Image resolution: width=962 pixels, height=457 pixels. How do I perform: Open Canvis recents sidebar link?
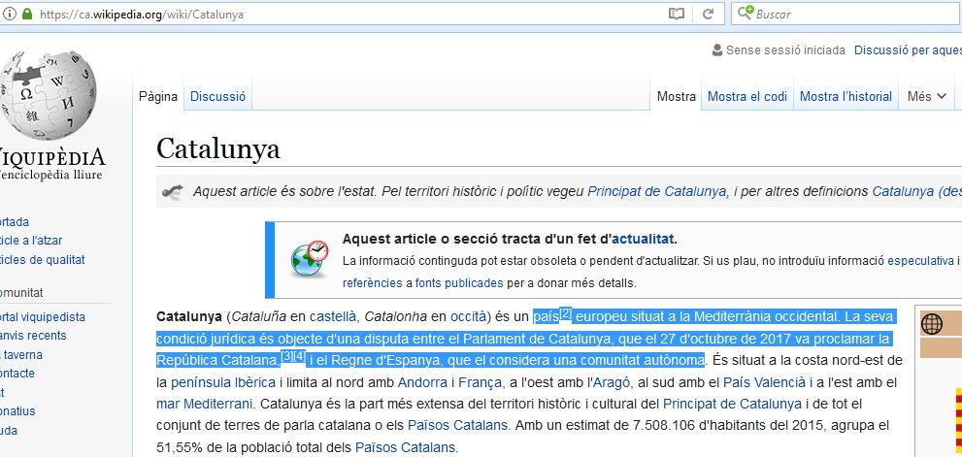[33, 336]
